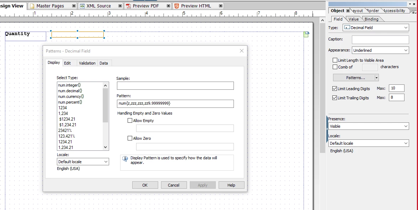Select num.integer{} in the type list
418x210 pixels.
(69, 85)
